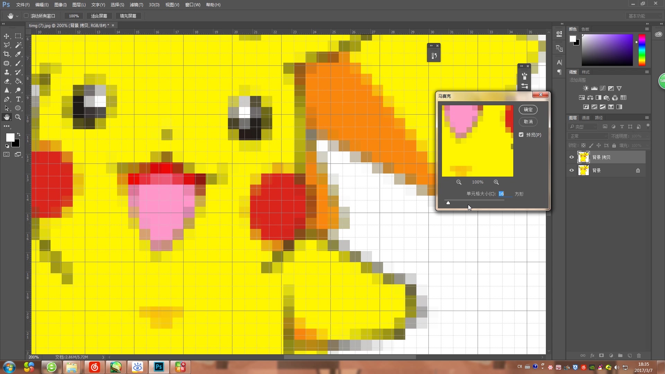Toggle lock image pixels brush

pos(591,145)
